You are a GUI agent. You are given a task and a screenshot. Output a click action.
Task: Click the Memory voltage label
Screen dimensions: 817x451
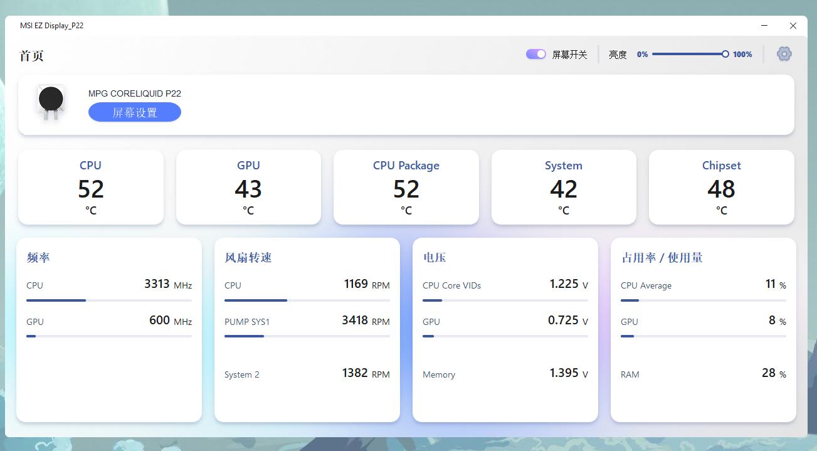[439, 374]
